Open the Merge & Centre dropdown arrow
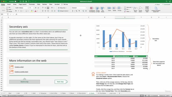 pyautogui.click(x=69, y=11)
